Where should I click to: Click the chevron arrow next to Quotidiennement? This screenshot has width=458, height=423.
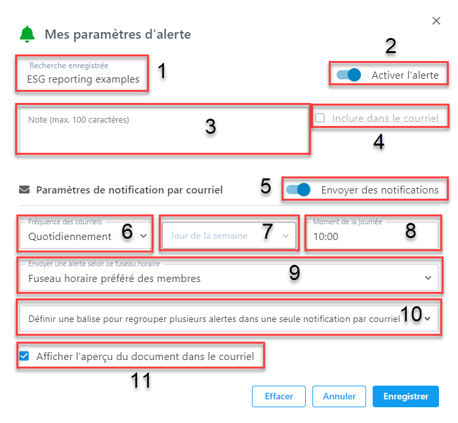click(144, 236)
